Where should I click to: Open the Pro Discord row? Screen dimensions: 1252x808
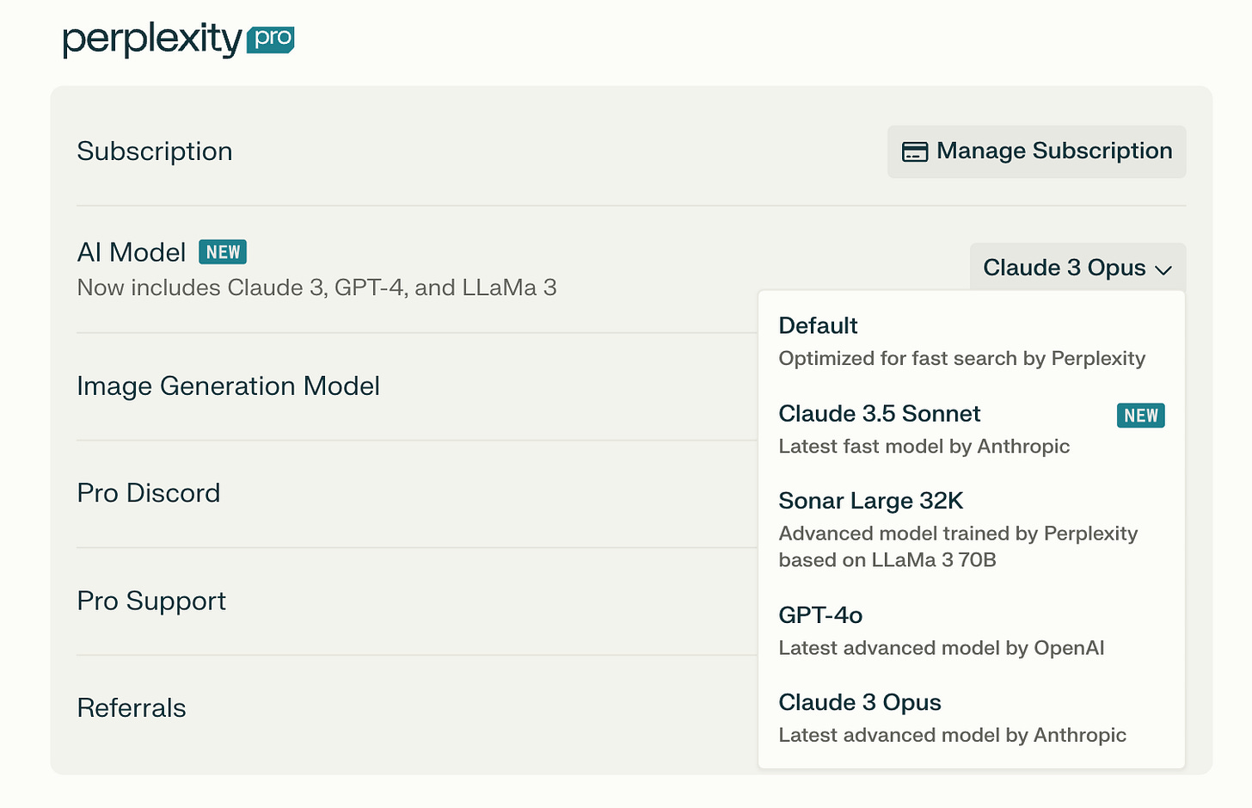coord(149,493)
